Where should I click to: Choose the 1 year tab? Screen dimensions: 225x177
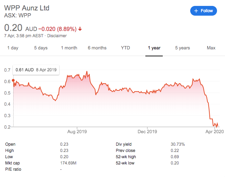154,48
